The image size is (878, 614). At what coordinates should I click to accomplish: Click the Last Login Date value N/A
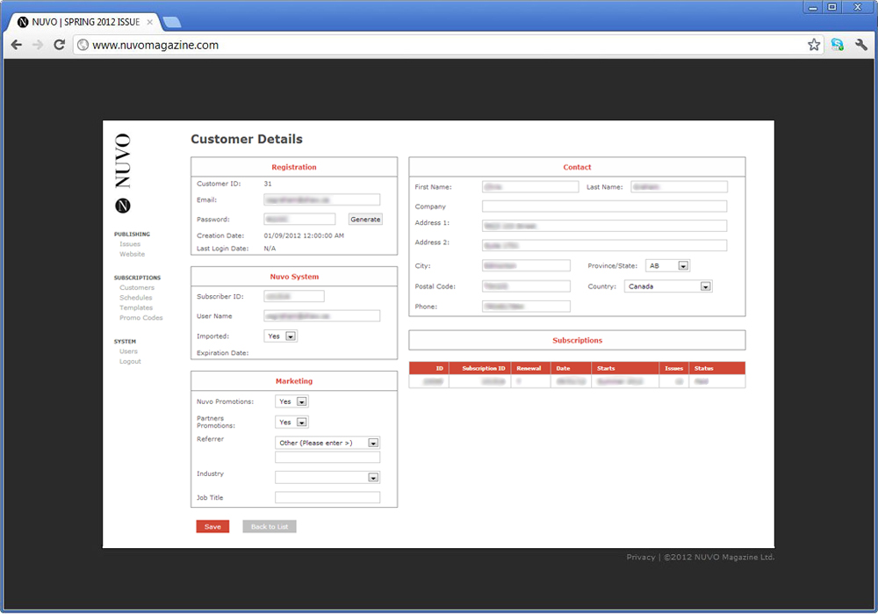[270, 249]
